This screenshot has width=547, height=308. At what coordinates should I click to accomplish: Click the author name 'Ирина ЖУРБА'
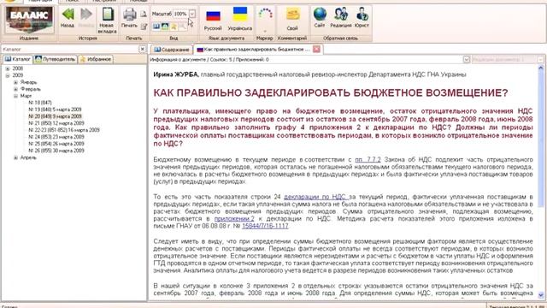[x=176, y=74]
